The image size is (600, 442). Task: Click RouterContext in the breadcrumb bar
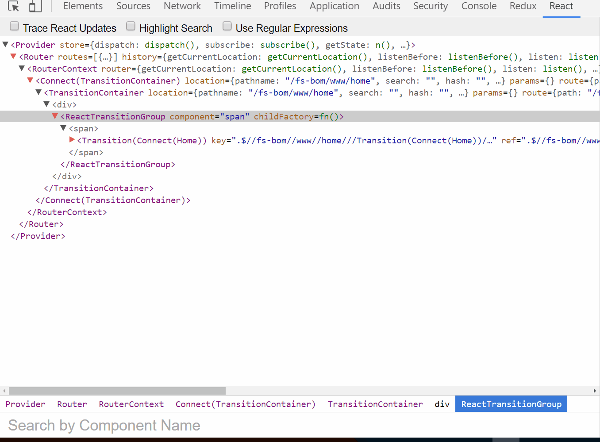point(131,404)
